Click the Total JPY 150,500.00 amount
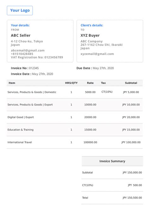The height and width of the screenshot is (211, 150). [132, 198]
